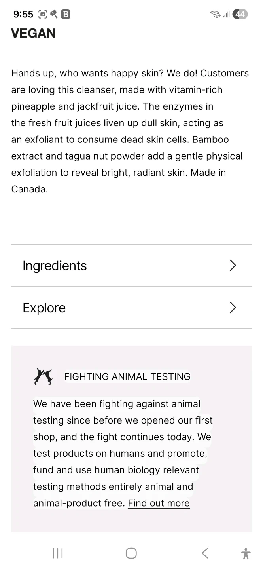Screen dimensions: 263x570
Task: Tap the FIGHTING ANIMAL TESTING heading
Action: tap(127, 376)
